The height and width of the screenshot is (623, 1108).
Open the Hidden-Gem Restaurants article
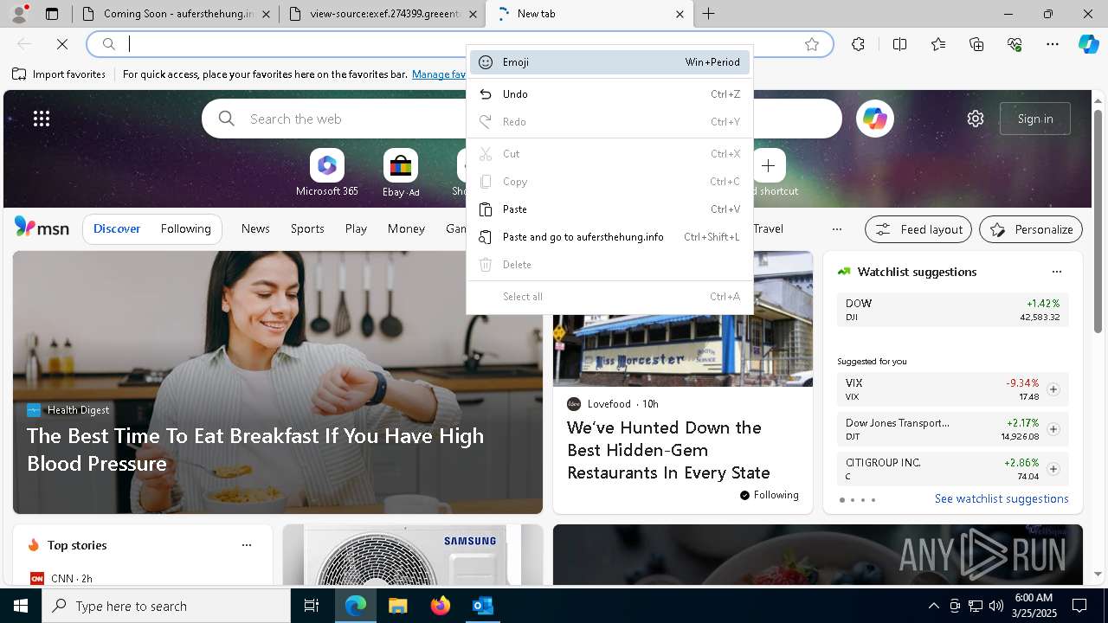tap(668, 450)
